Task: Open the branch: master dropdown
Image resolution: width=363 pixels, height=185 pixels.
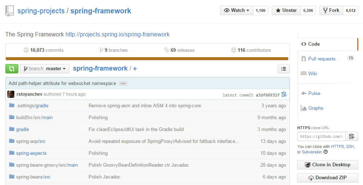Action: tap(45, 69)
